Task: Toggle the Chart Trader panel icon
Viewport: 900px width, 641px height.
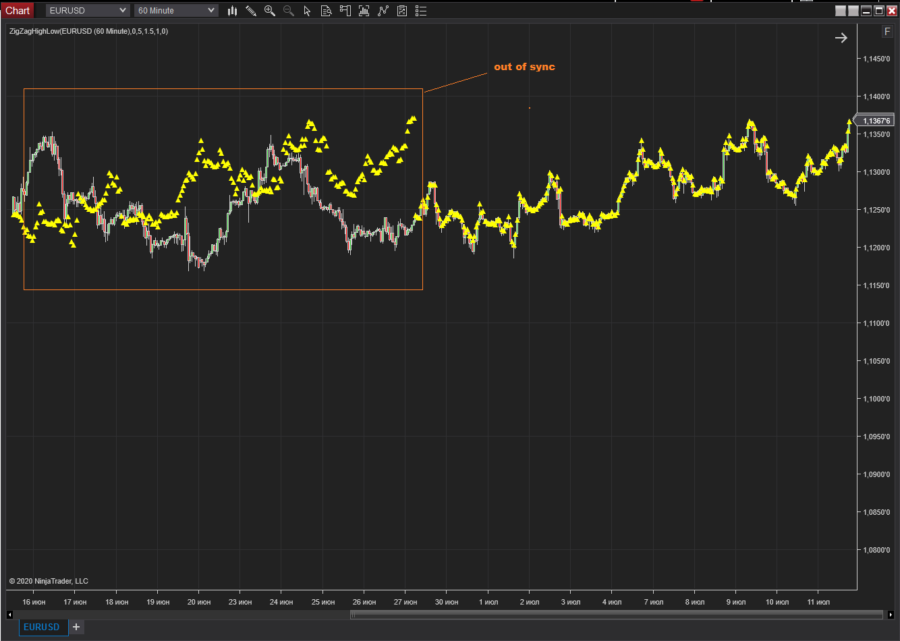Action: 345,11
